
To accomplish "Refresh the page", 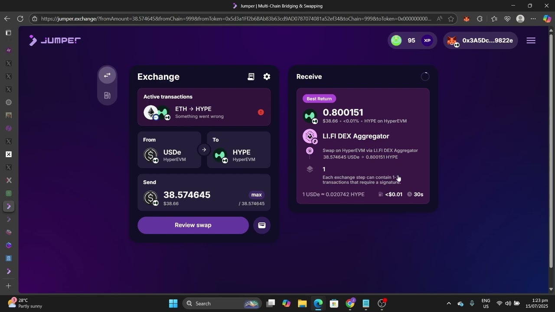I will tap(20, 19).
